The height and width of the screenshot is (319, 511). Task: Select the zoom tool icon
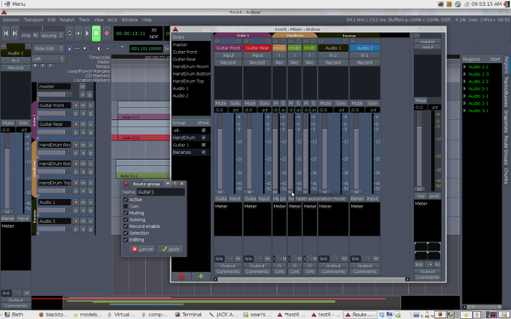pos(84,48)
